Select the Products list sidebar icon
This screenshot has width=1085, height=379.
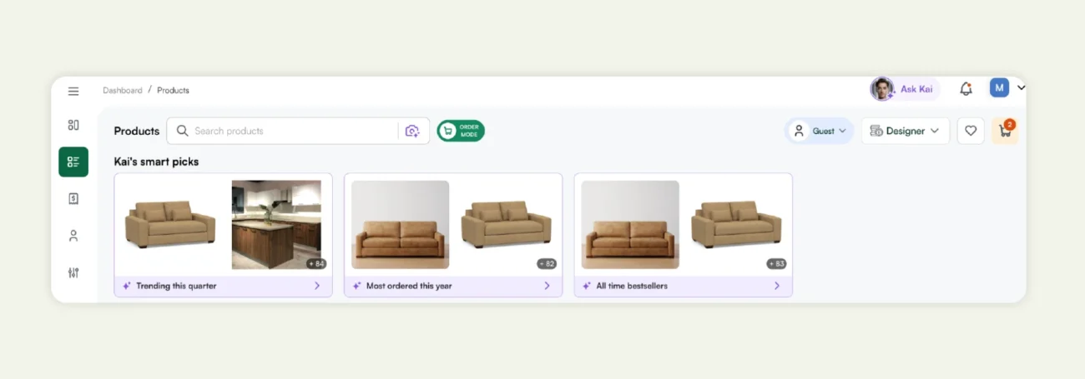click(x=73, y=162)
